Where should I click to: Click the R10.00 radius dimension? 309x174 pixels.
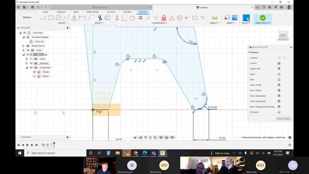212,107
